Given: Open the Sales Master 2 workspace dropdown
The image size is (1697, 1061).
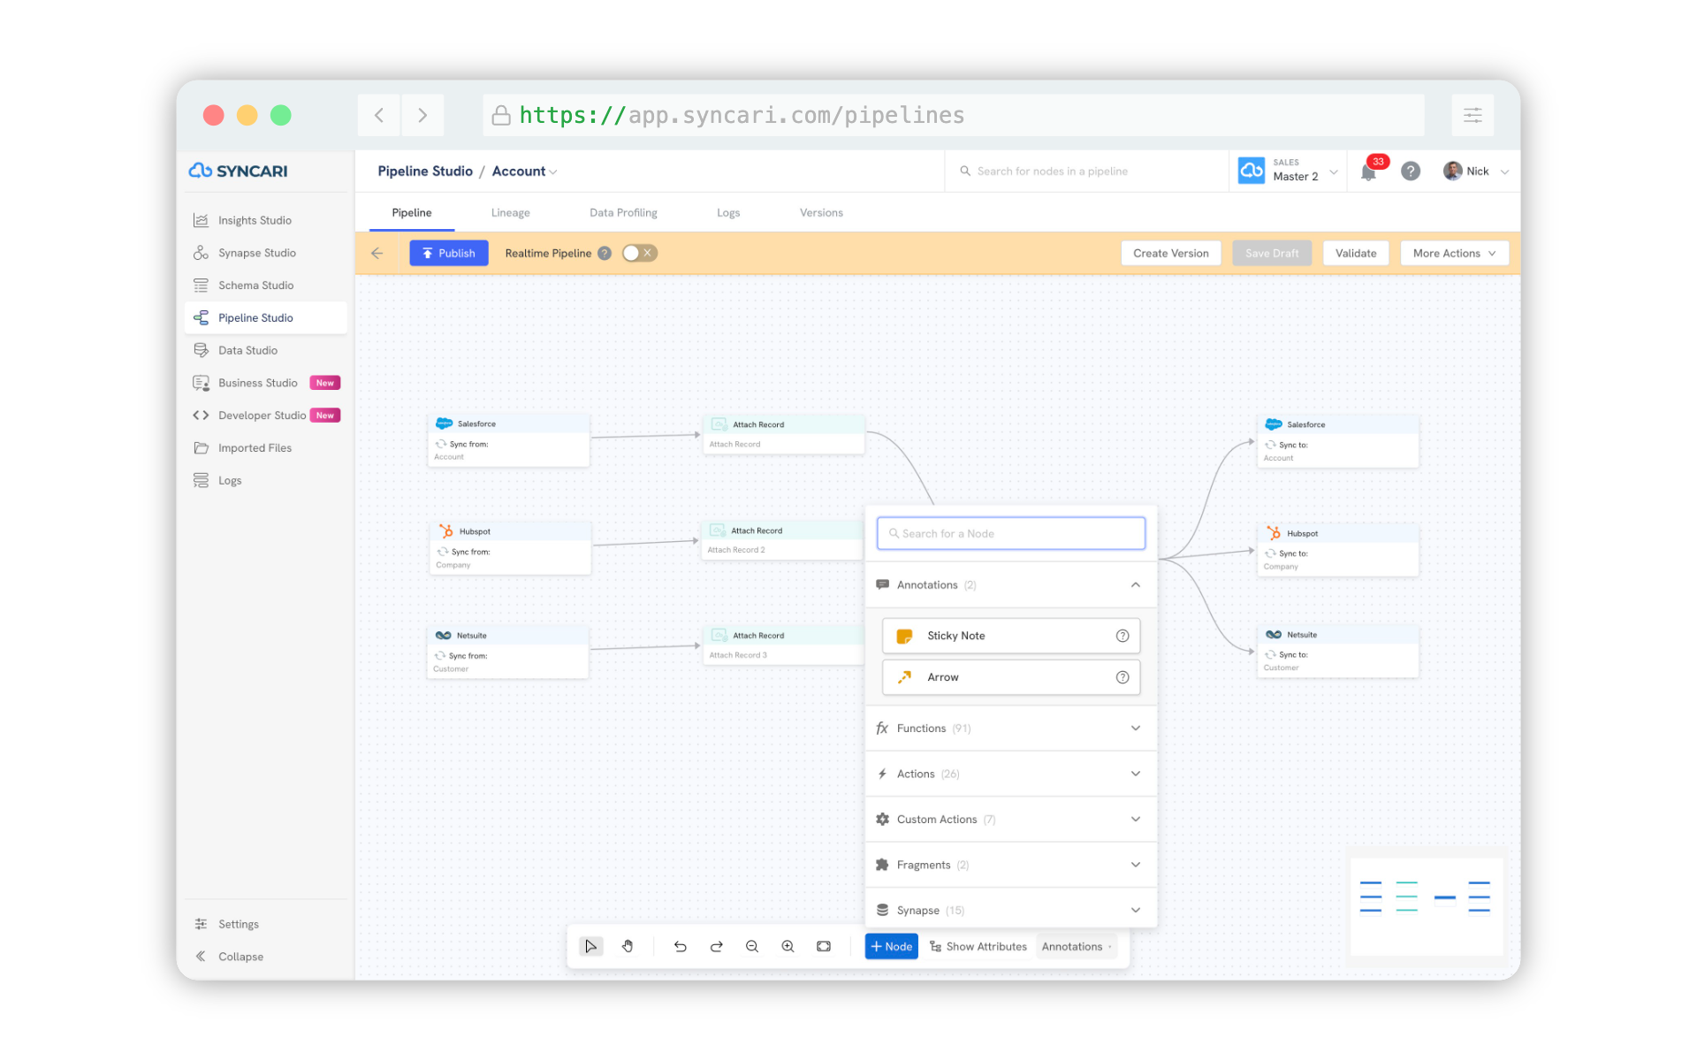Looking at the screenshot, I should pos(1290,171).
